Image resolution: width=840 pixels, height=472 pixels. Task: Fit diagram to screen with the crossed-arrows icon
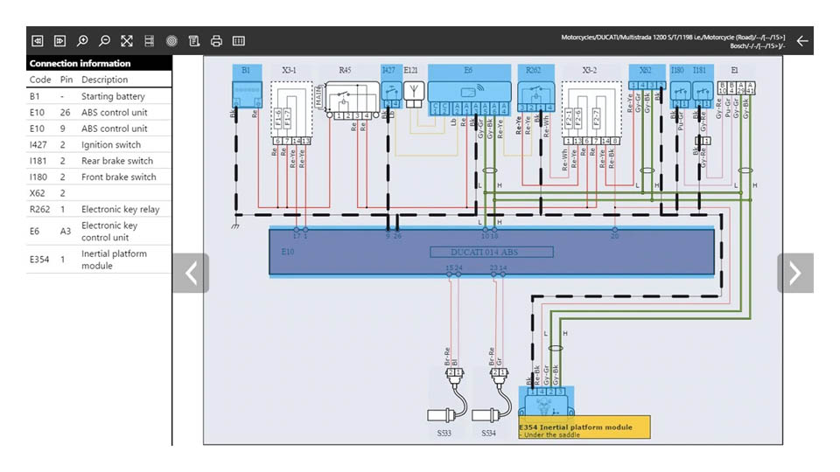(x=127, y=41)
